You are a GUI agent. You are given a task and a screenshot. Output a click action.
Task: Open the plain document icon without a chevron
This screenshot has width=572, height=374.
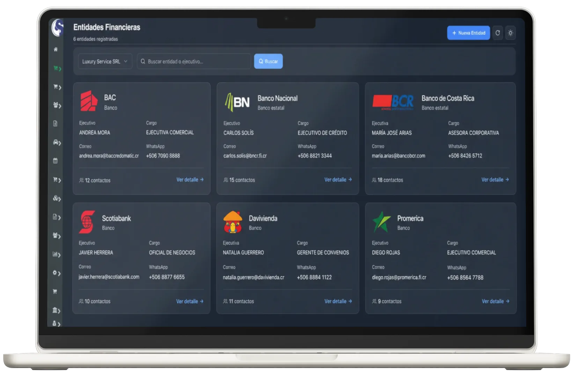click(x=55, y=123)
